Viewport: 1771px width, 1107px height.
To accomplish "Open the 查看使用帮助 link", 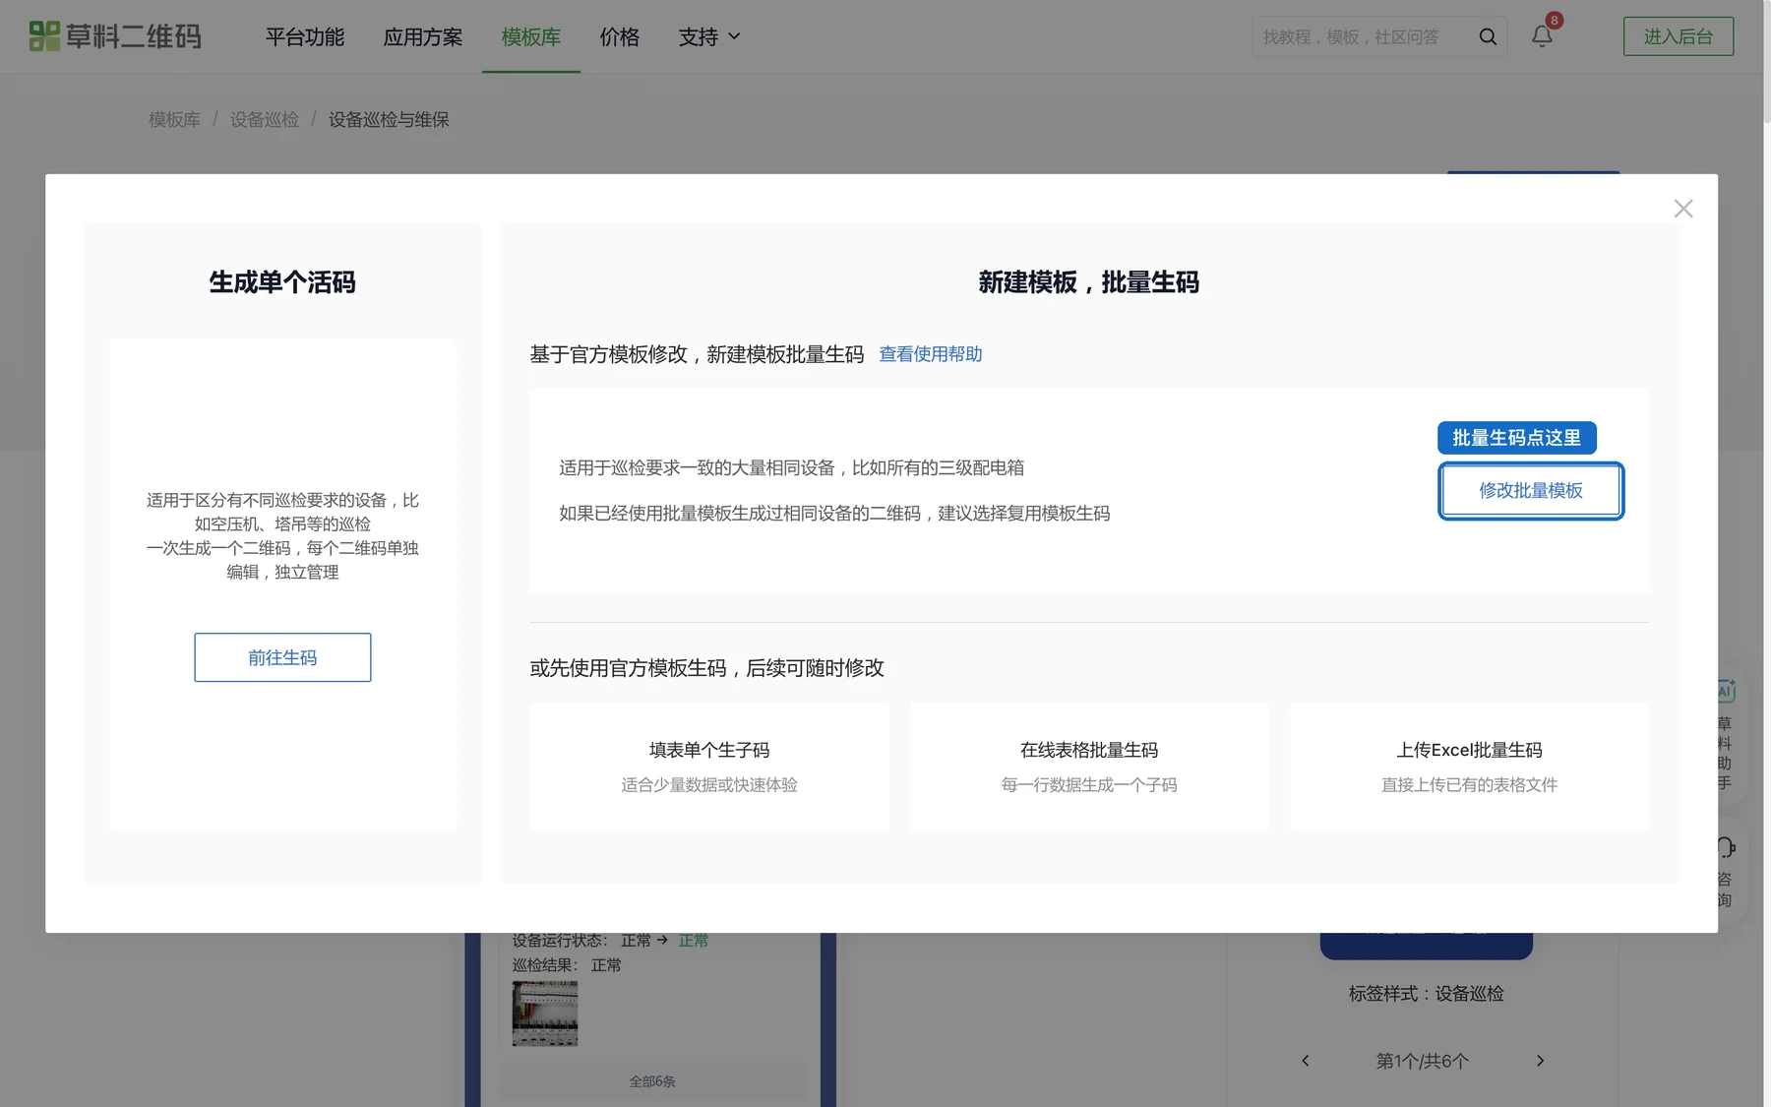I will [931, 354].
